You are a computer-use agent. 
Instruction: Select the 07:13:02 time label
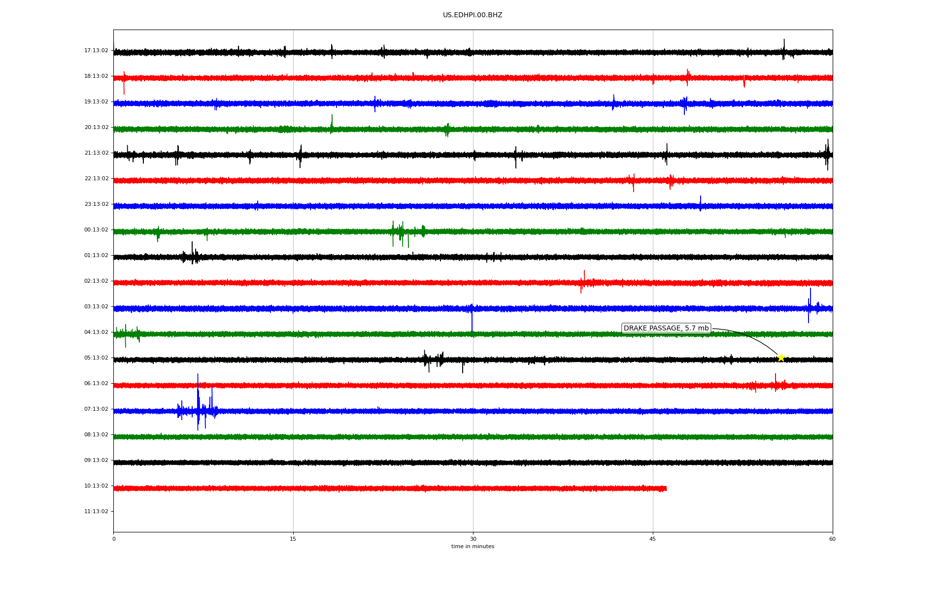96,409
